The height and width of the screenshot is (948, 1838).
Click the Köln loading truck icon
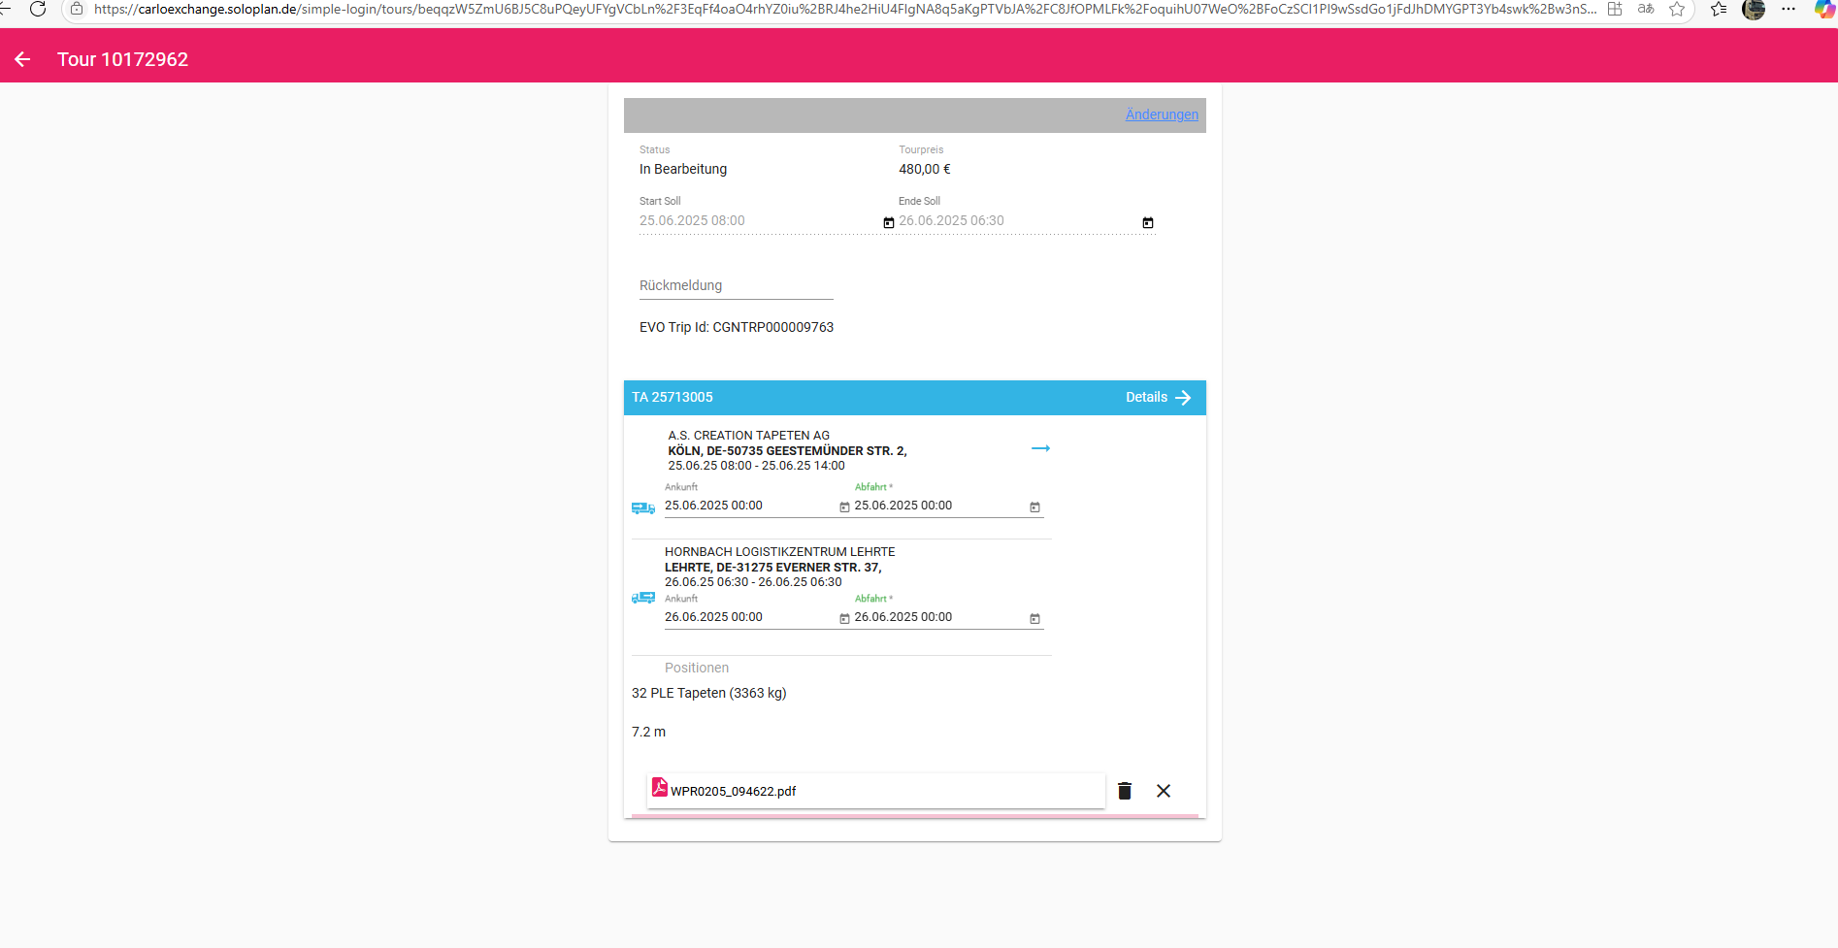pyautogui.click(x=643, y=507)
